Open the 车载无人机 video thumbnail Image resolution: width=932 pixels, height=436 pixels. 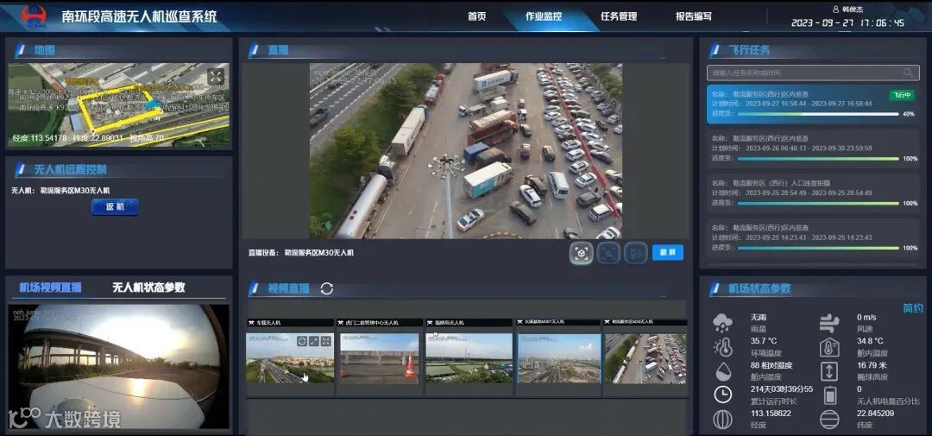coord(289,357)
